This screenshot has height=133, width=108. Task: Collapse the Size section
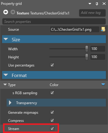[x=6, y=39]
